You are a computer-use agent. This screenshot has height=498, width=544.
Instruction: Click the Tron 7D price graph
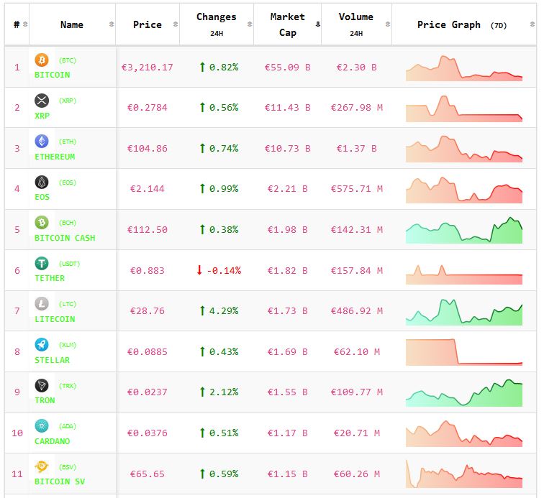point(464,393)
